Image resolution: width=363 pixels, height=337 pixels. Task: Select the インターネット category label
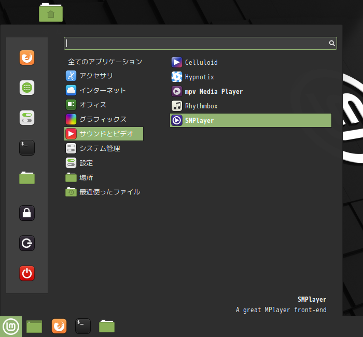(103, 90)
